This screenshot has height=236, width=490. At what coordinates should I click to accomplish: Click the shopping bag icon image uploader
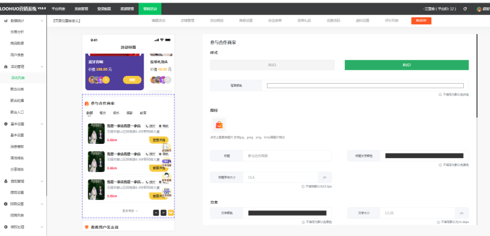pyautogui.click(x=219, y=125)
